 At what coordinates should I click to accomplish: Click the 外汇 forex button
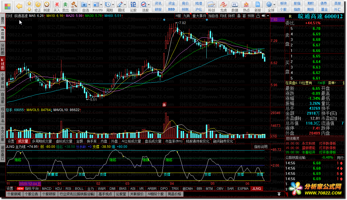[x=338, y=9]
